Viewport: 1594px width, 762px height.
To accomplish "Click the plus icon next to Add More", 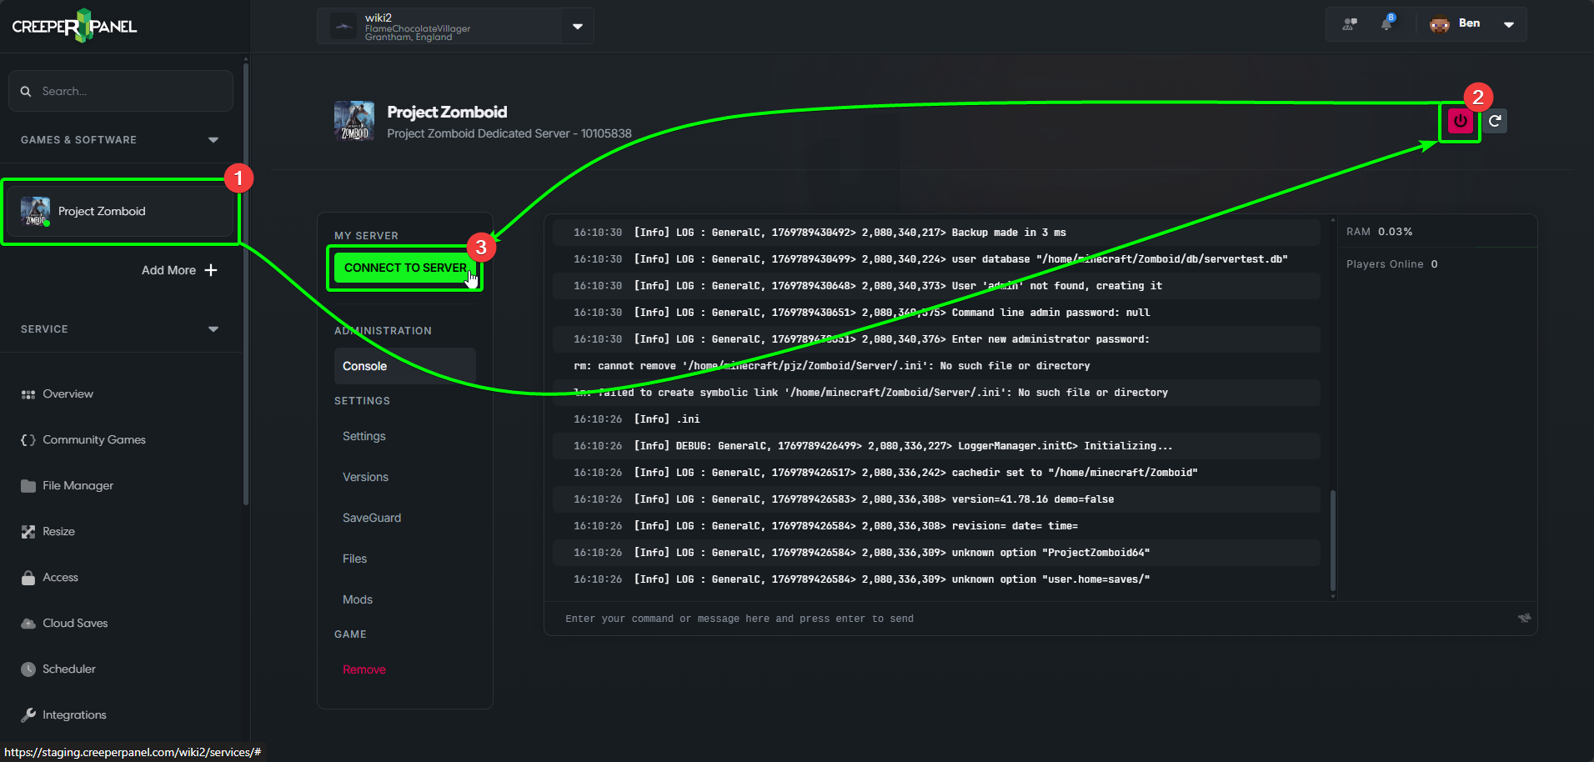I will 211,270.
